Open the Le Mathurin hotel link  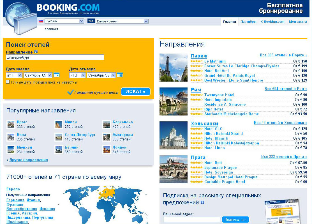[x=215, y=61]
